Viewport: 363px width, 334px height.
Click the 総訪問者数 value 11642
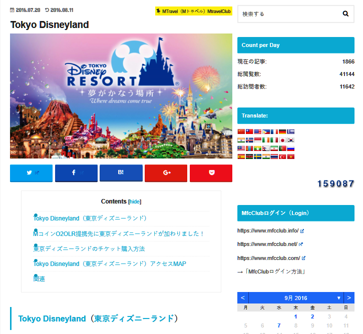[347, 86]
